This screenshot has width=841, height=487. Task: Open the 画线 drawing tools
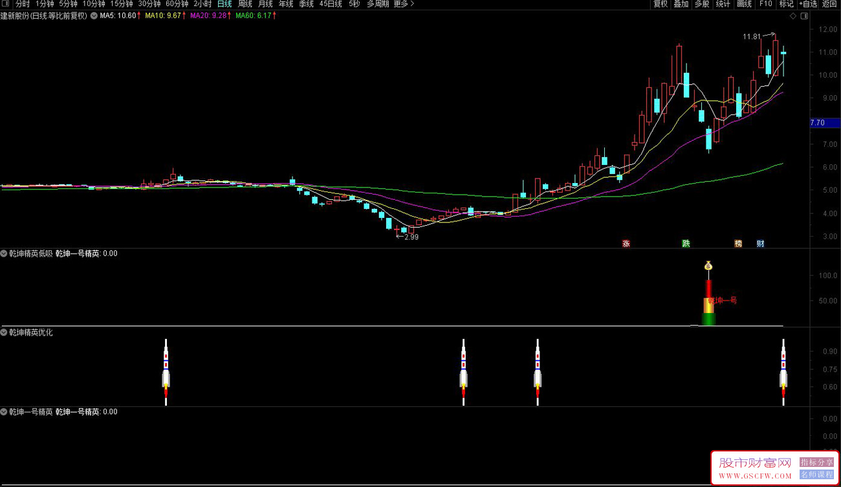(745, 4)
